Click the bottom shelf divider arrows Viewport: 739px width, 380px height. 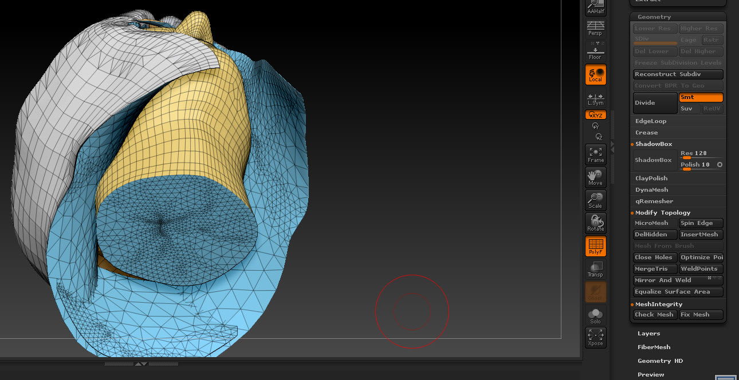(x=141, y=364)
